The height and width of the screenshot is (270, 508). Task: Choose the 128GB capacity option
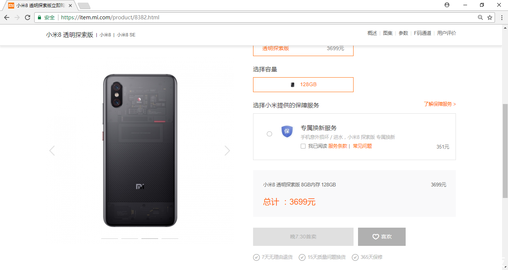point(303,85)
